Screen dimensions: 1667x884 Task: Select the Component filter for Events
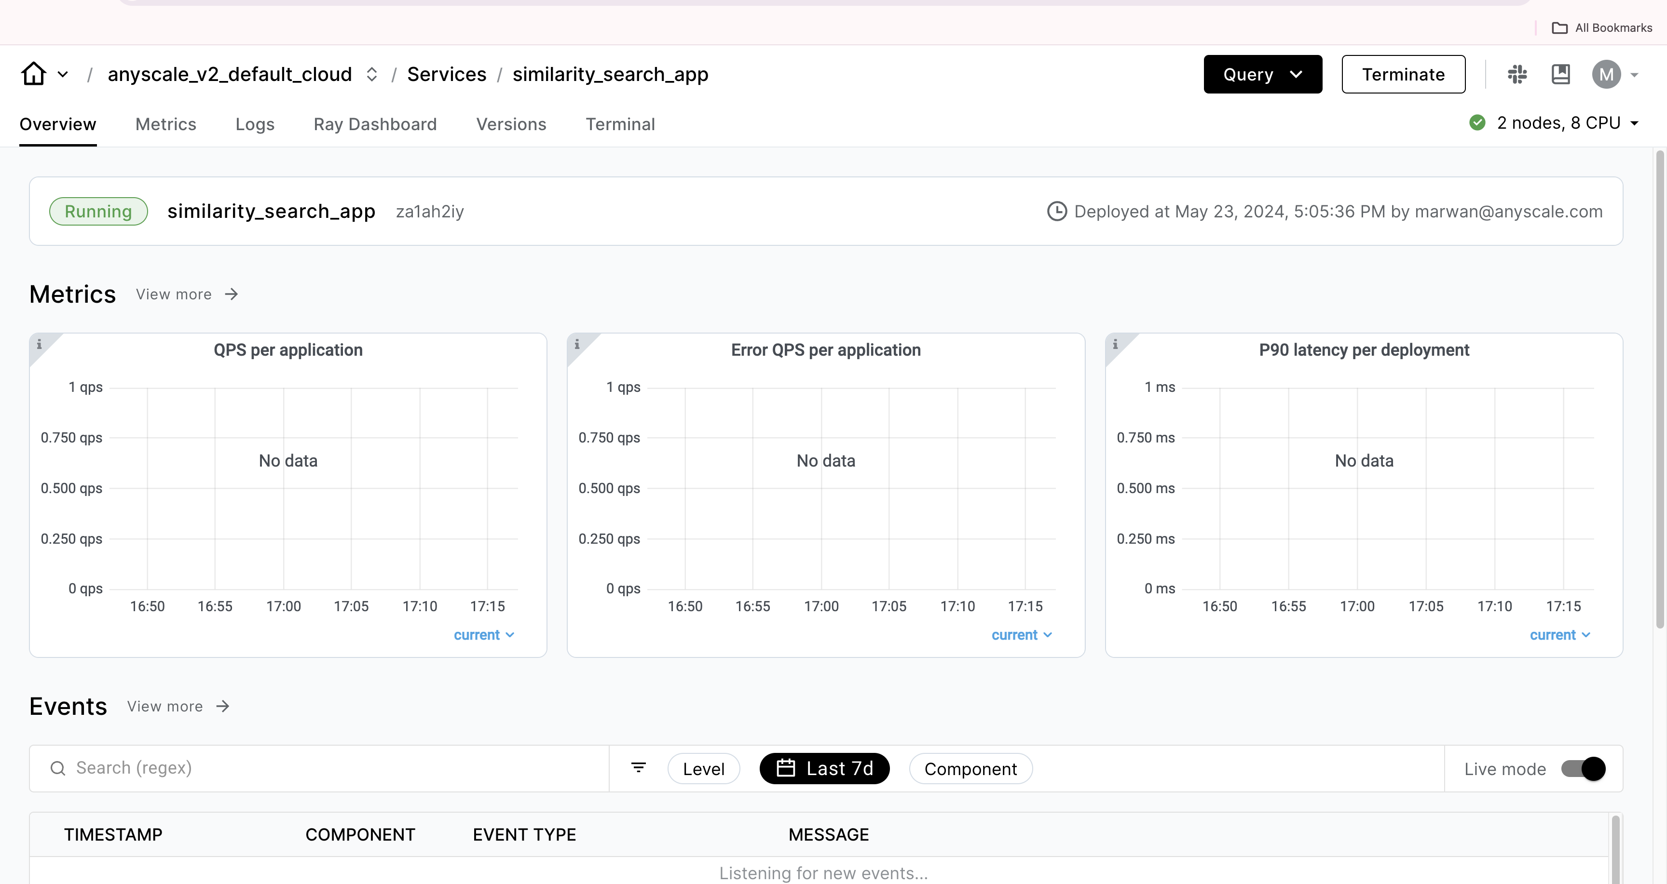970,768
